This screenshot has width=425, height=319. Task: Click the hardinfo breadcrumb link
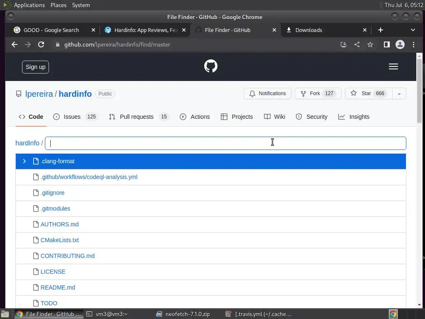click(x=27, y=143)
